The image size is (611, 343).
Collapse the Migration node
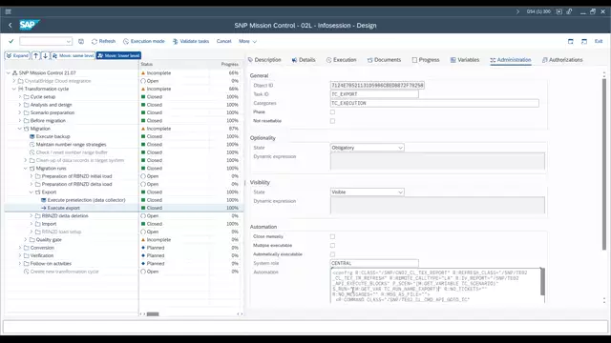pyautogui.click(x=20, y=129)
